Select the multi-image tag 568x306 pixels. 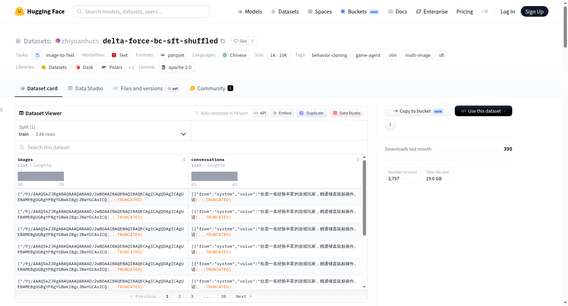tap(418, 55)
